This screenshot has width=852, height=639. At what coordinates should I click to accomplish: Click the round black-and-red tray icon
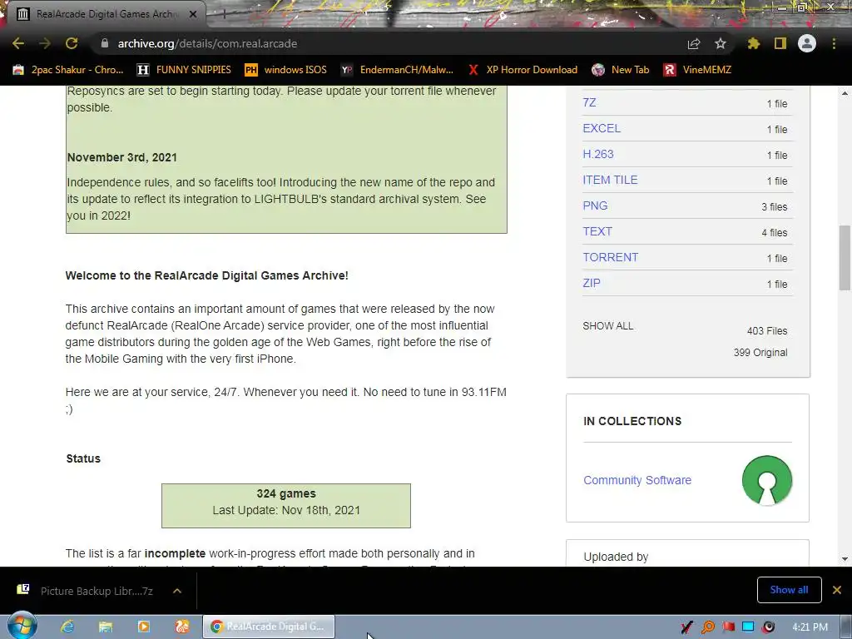tap(768, 627)
